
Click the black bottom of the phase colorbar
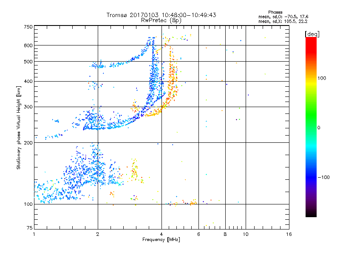tap(311, 214)
